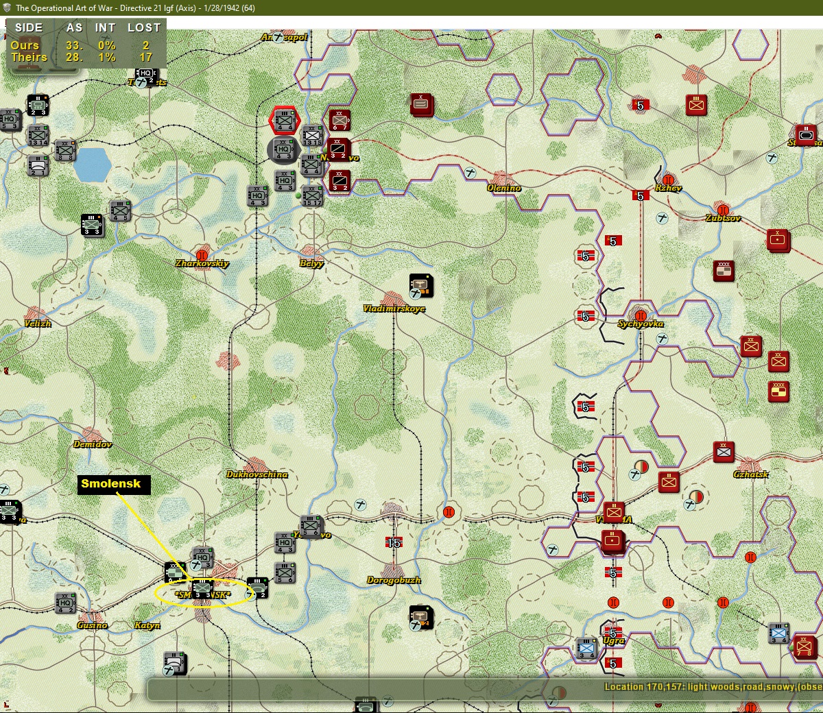
Task: Select the German 15-17 infantry division
Action: click(312, 195)
